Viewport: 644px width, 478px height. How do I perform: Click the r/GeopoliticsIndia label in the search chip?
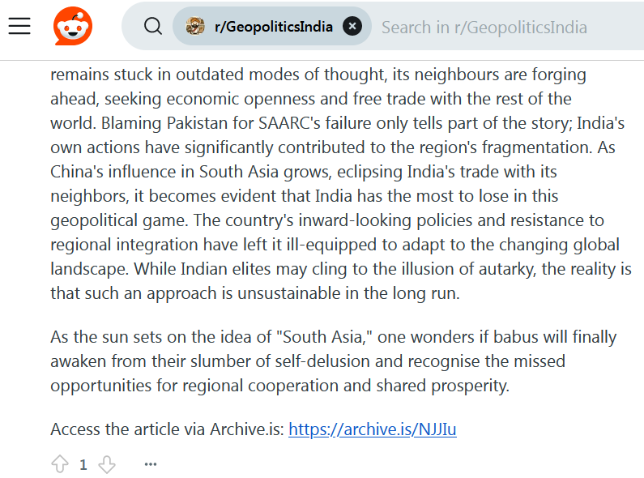pos(273,27)
